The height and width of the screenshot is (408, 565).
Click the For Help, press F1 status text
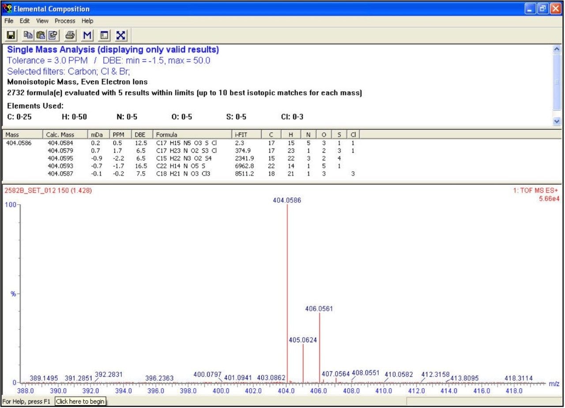coord(26,401)
